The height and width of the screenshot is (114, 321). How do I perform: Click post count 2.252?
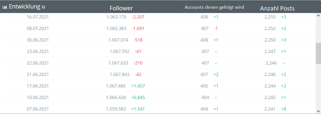point(270,28)
